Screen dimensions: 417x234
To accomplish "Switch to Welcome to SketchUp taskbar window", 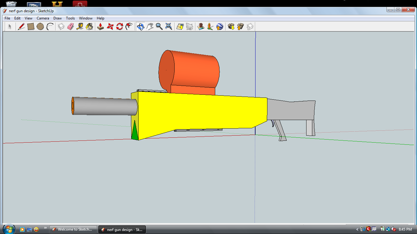I will coord(73,229).
